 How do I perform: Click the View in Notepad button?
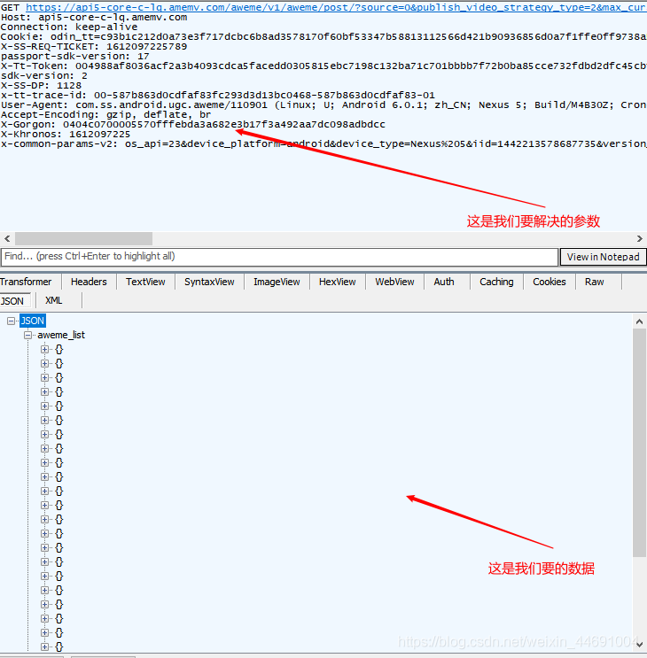[x=603, y=257]
